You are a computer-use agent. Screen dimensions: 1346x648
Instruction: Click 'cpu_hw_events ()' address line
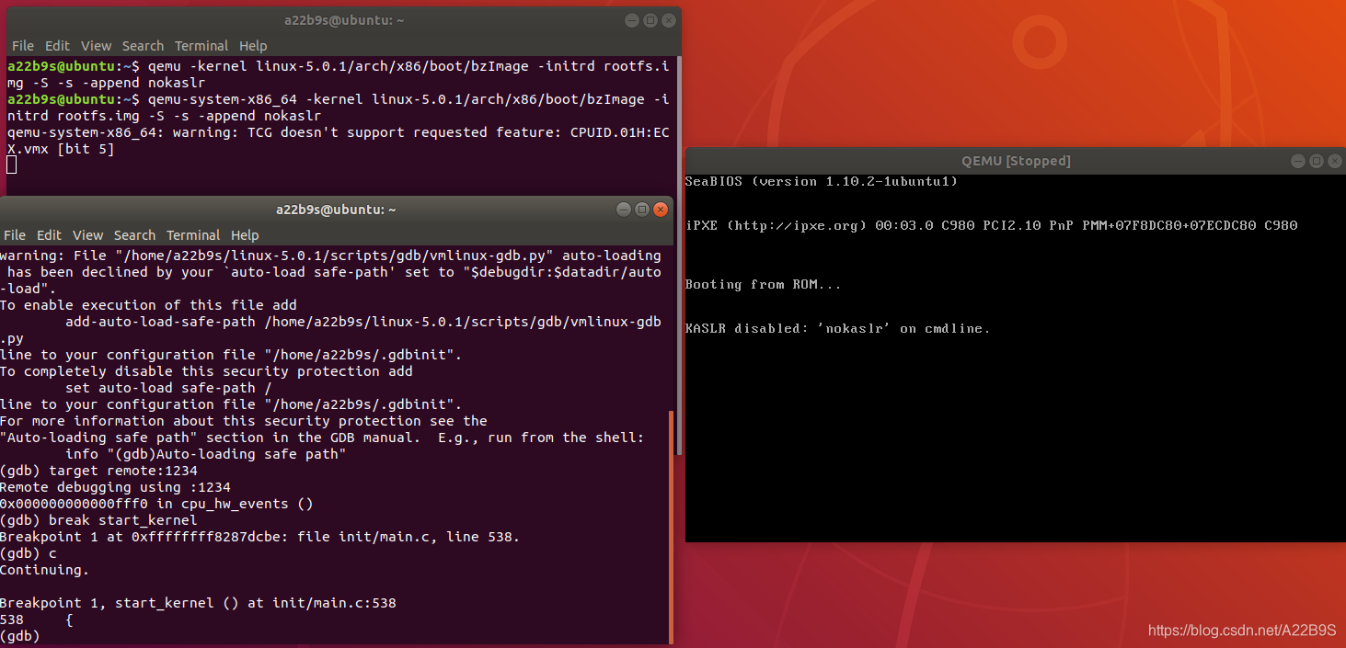click(x=156, y=504)
